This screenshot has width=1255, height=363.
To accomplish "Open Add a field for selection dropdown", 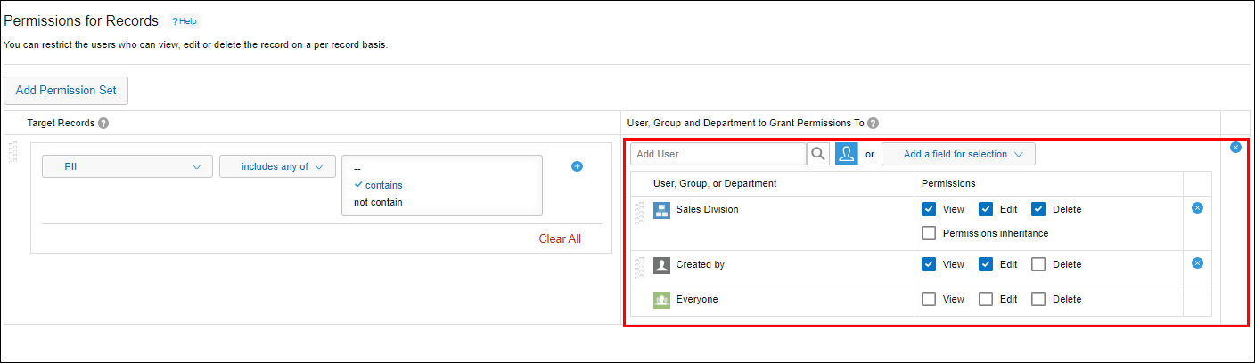I will click(x=958, y=154).
